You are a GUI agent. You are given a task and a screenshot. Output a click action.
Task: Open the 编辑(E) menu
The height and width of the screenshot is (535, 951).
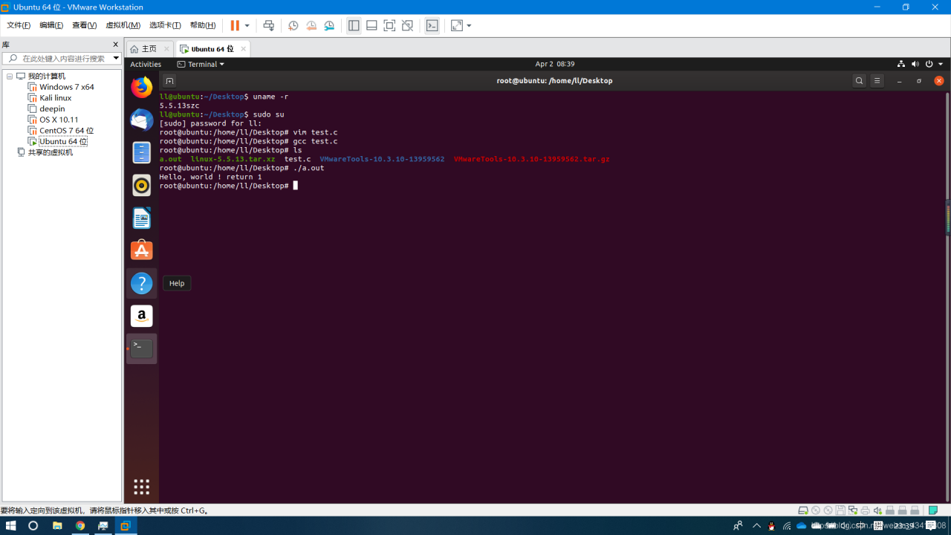click(51, 25)
